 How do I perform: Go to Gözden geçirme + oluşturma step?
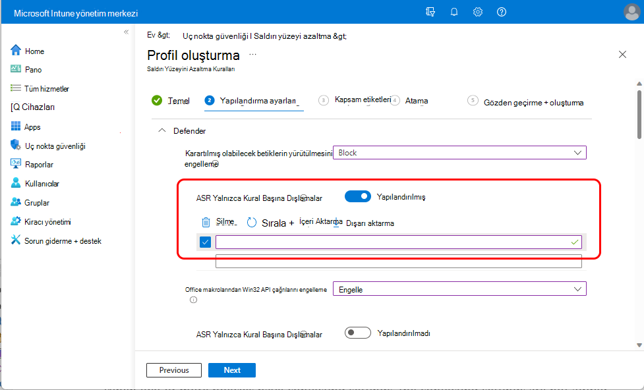526,102
